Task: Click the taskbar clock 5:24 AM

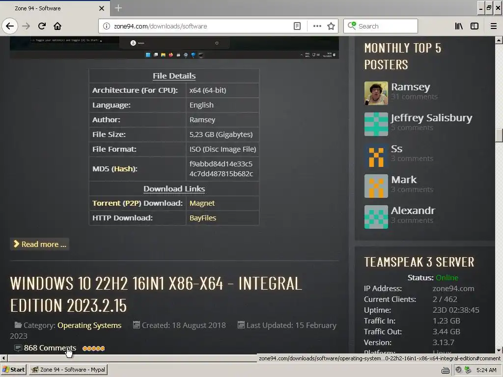Action: click(x=486, y=370)
